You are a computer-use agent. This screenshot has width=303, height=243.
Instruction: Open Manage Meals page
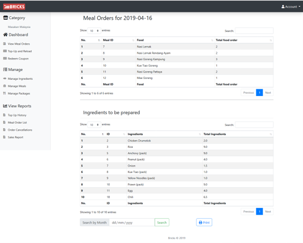[17, 86]
